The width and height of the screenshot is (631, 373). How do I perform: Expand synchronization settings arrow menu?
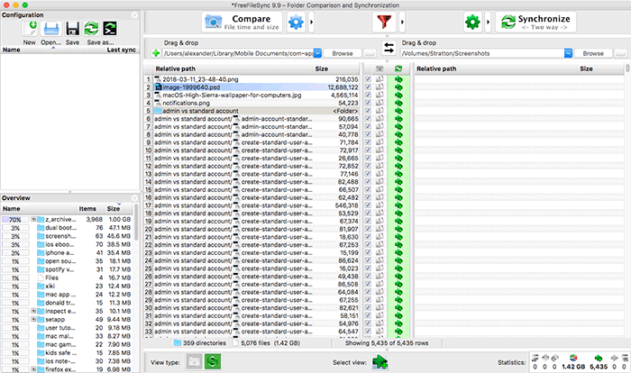tap(488, 22)
